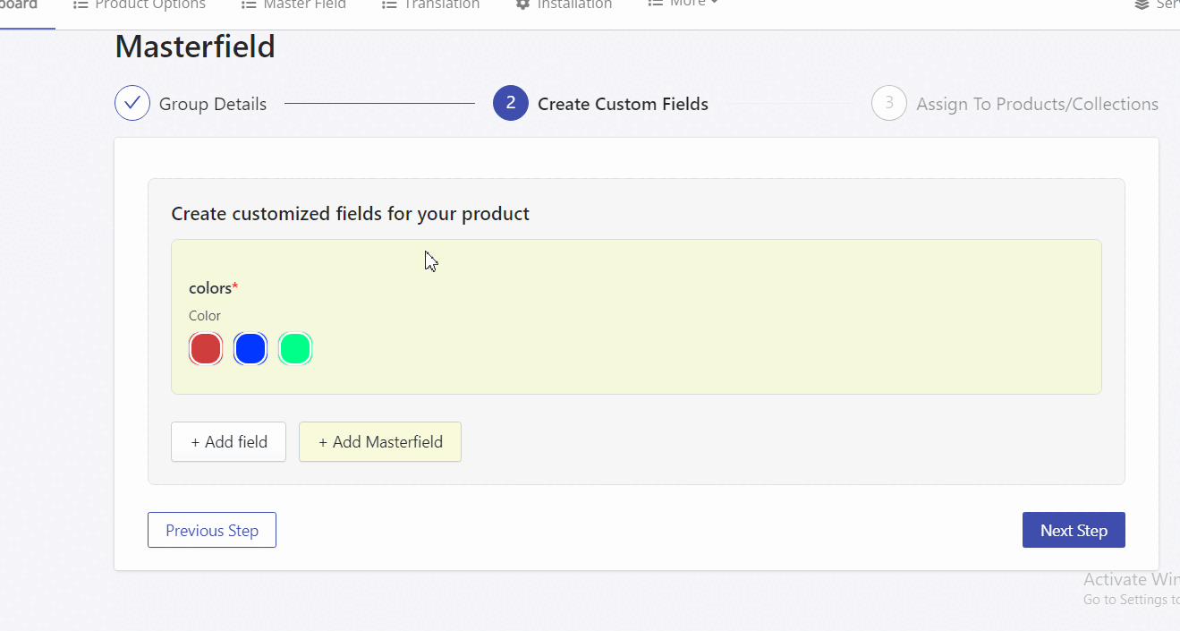This screenshot has width=1180, height=631.
Task: Open the Dashboard tab
Action: 18,4
